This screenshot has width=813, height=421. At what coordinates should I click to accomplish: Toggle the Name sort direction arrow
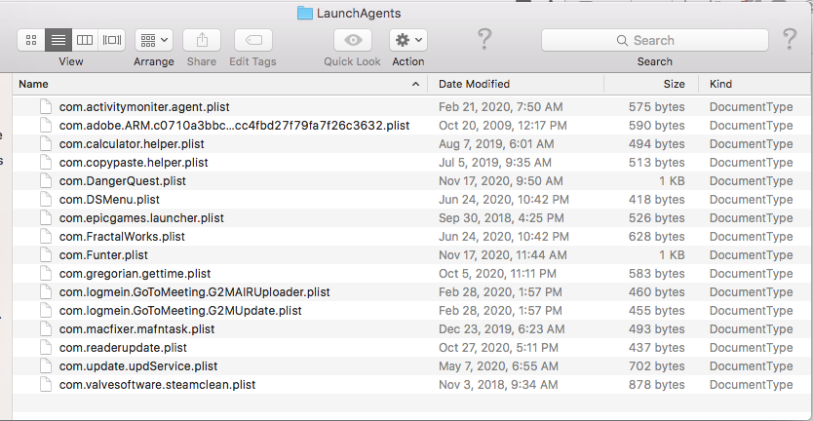[415, 84]
